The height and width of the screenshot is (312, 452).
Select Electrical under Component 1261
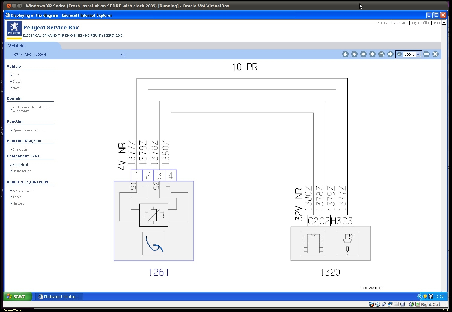20,165
